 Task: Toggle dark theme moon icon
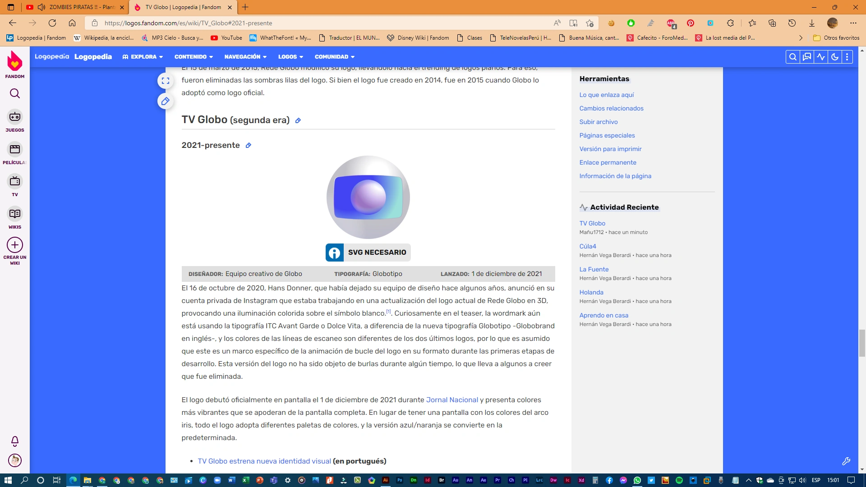click(x=834, y=57)
